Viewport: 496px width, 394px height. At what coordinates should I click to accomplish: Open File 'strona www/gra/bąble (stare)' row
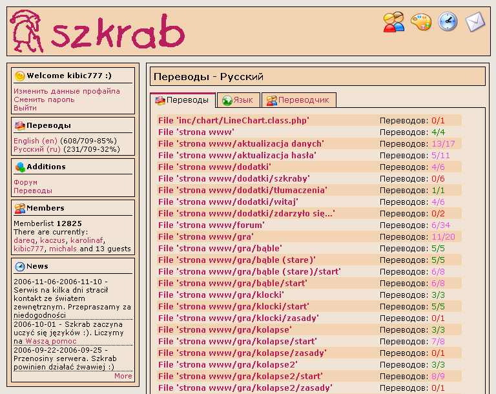click(237, 260)
